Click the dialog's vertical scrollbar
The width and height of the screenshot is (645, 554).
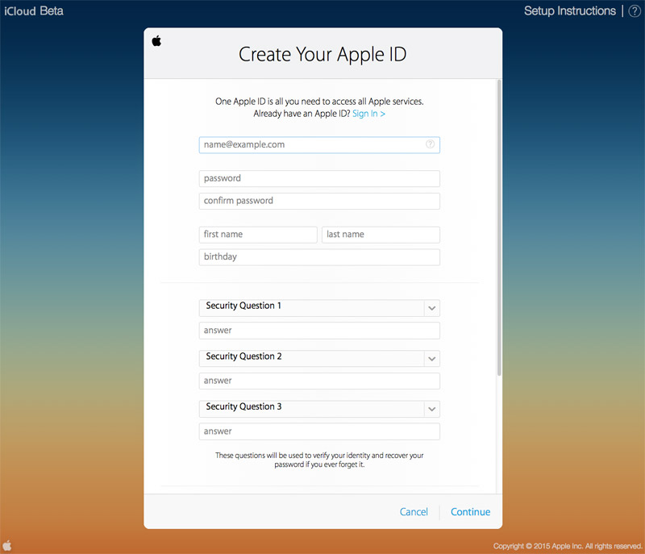coord(499,228)
